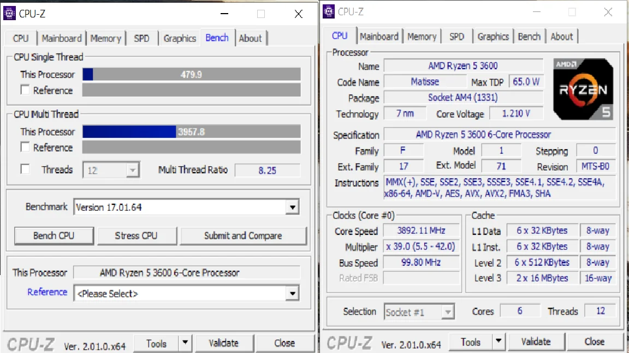Click the Multi Thread Ratio value 8.25
This screenshot has width=629, height=353.
coord(267,171)
